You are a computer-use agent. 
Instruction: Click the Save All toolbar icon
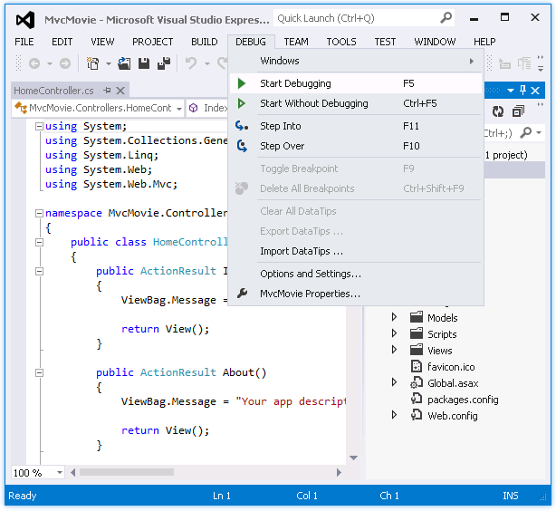[164, 63]
